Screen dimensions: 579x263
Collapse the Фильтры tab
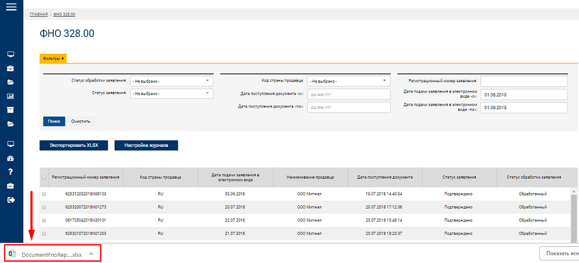(x=53, y=58)
